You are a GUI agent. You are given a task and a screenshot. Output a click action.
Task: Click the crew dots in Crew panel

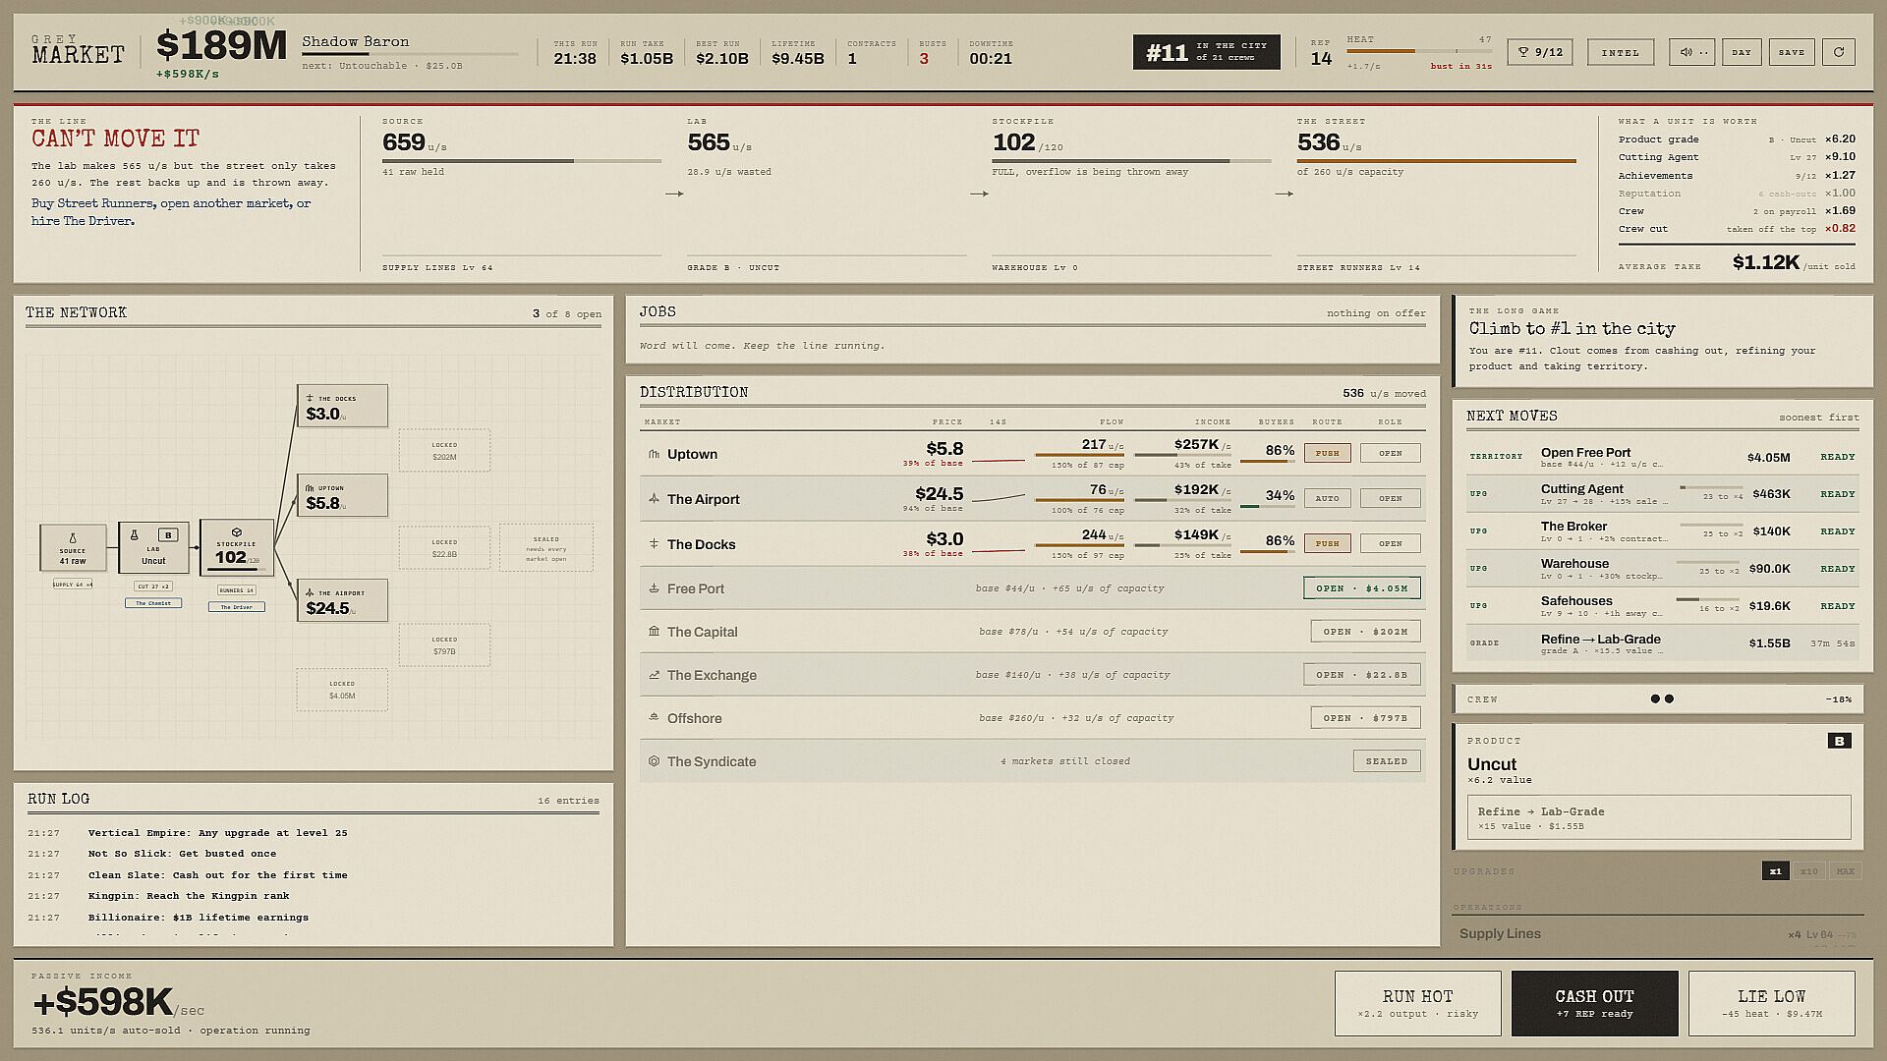tap(1662, 699)
